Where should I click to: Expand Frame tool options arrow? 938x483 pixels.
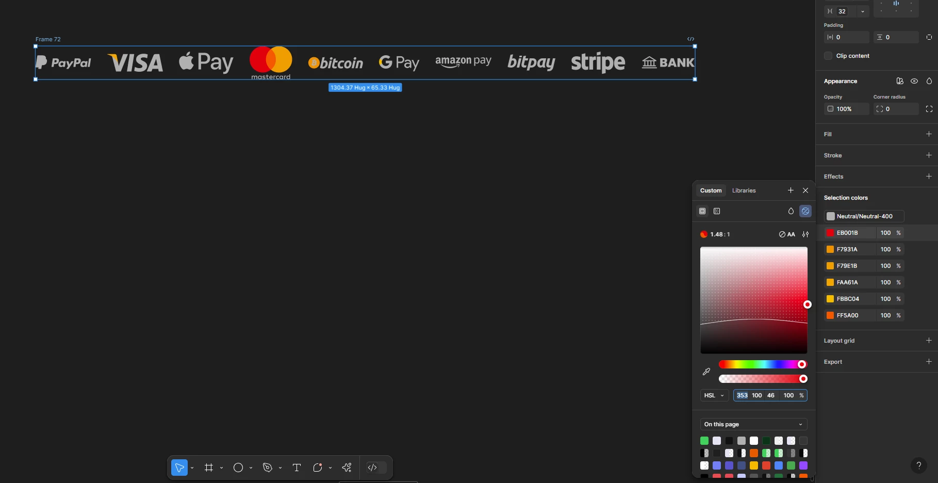click(221, 468)
